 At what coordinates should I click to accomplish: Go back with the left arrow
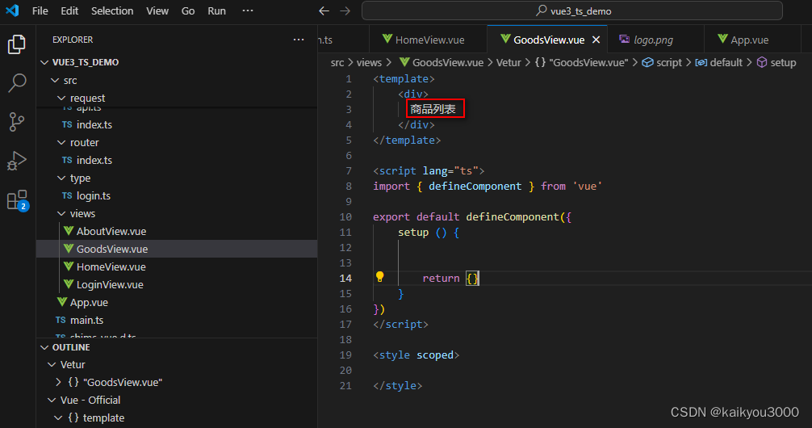point(324,10)
